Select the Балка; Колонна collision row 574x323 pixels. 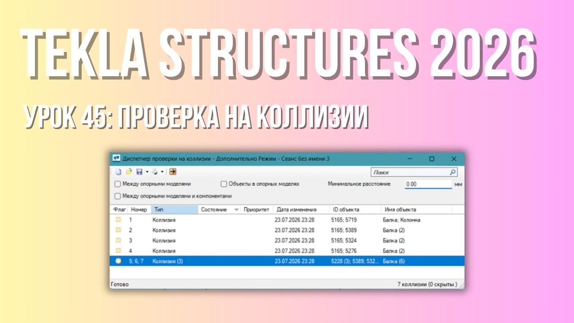click(287, 220)
